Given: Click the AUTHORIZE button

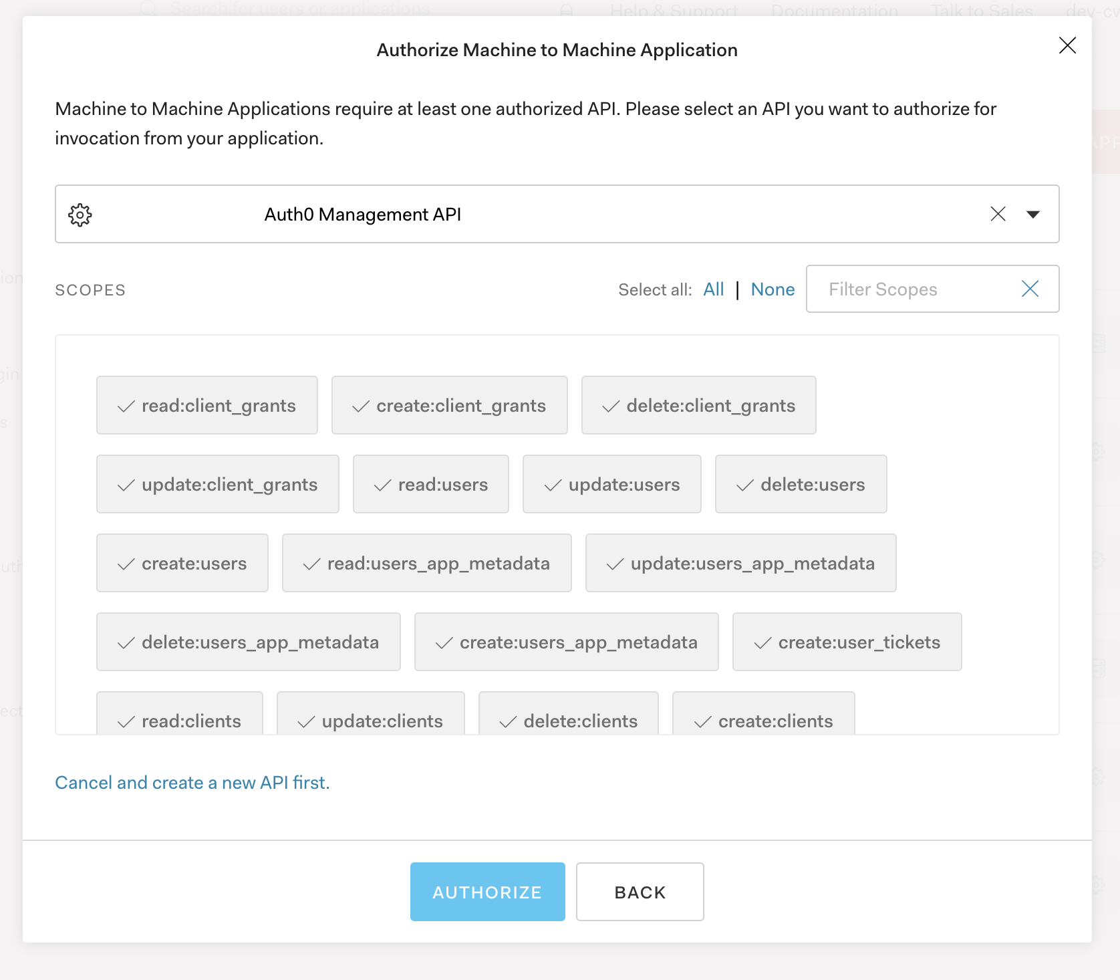Looking at the screenshot, I should coord(487,891).
